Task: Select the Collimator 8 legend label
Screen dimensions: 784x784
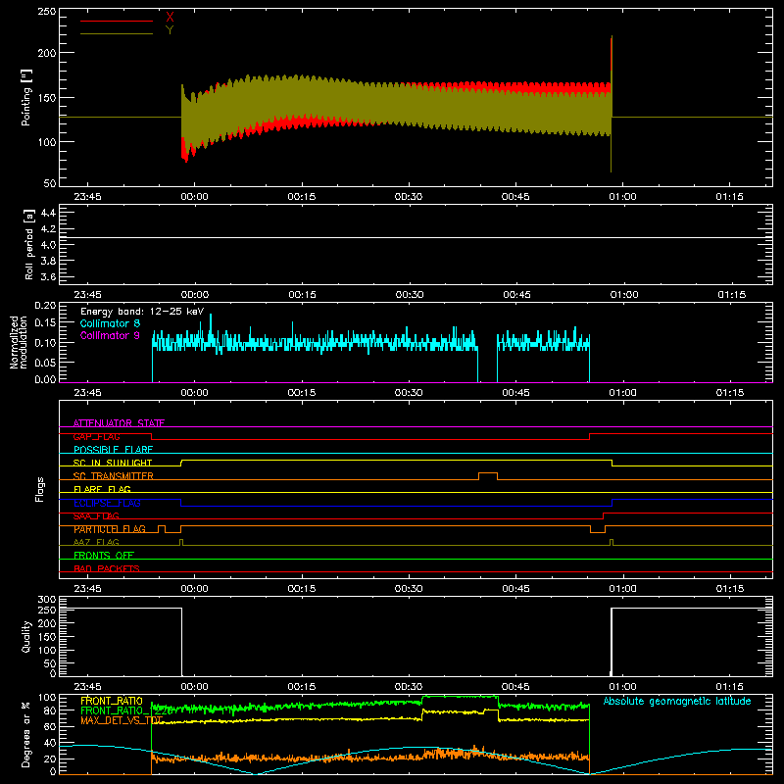Action: 110,323
